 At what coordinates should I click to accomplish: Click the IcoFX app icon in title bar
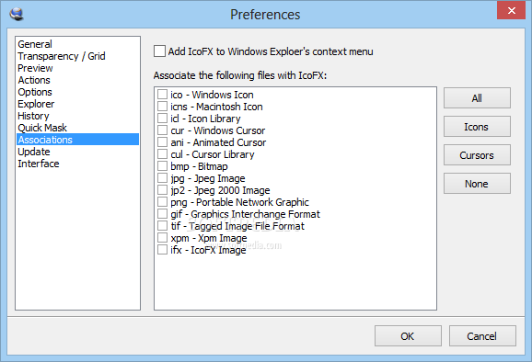tap(17, 14)
